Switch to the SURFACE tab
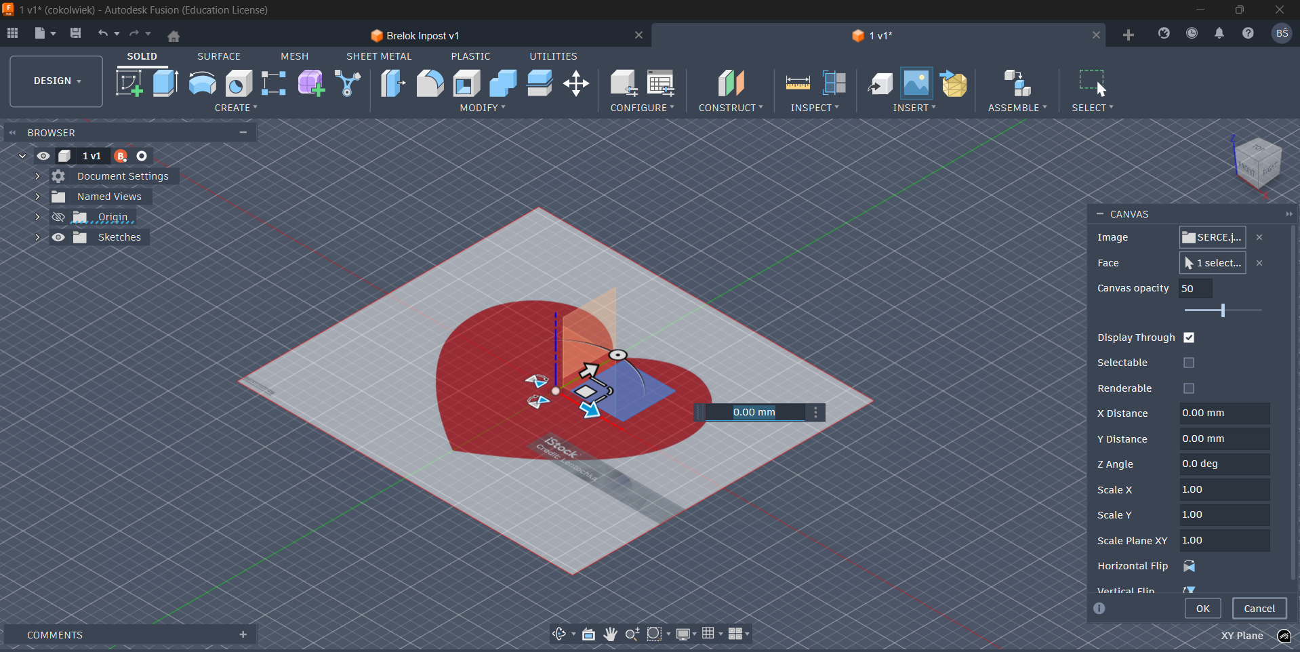The width and height of the screenshot is (1300, 652). click(218, 56)
